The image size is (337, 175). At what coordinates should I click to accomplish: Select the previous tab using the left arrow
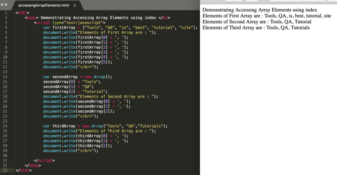click(2, 5)
